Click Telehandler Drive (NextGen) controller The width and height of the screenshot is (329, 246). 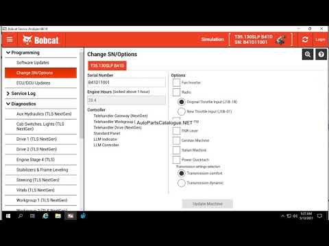click(118, 128)
